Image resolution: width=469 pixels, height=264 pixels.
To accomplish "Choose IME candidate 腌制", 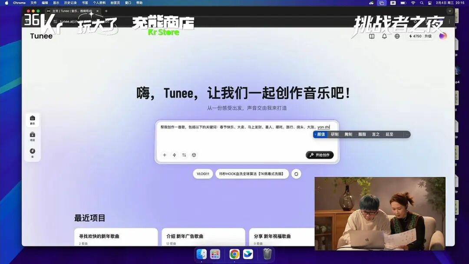I will pyautogui.click(x=348, y=135).
